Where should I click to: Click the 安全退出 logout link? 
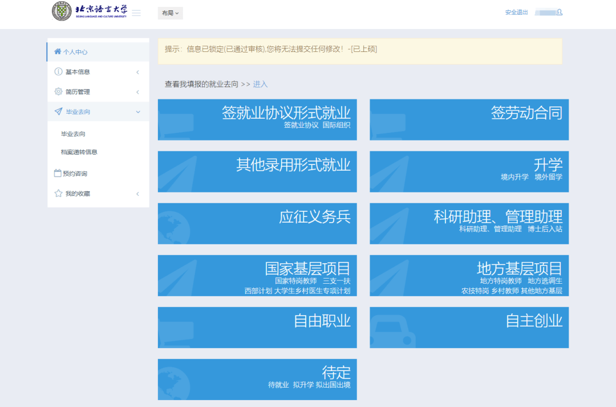coord(516,12)
